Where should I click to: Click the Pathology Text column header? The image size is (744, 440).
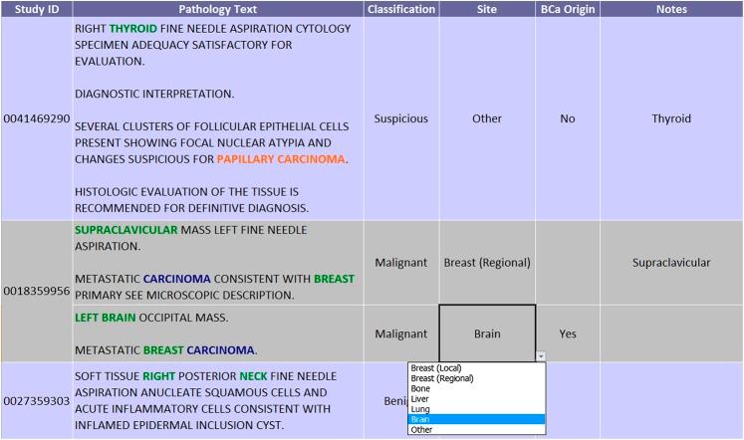coord(218,9)
